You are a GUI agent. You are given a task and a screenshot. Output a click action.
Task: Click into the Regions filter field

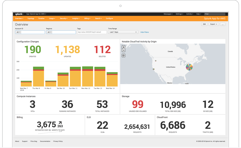[61, 32]
